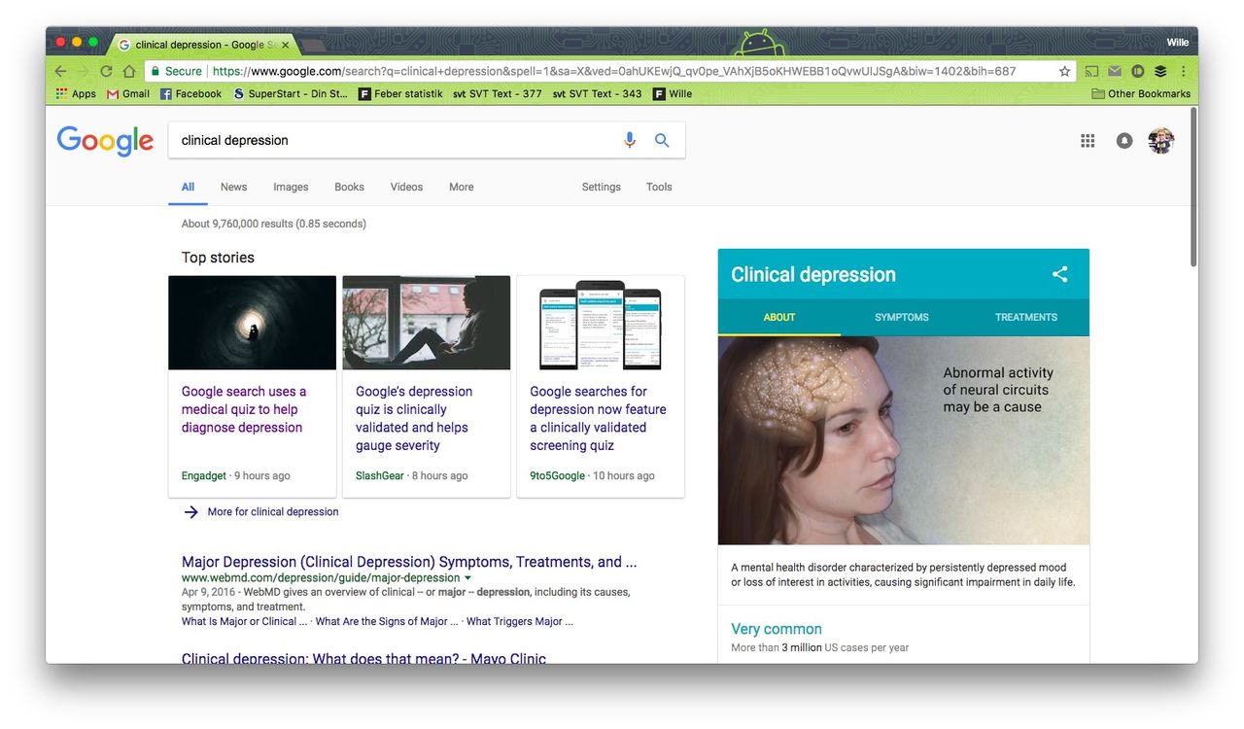Open the Wille bookmark
Viewport: 1244px width, 729px height.
pos(673,93)
